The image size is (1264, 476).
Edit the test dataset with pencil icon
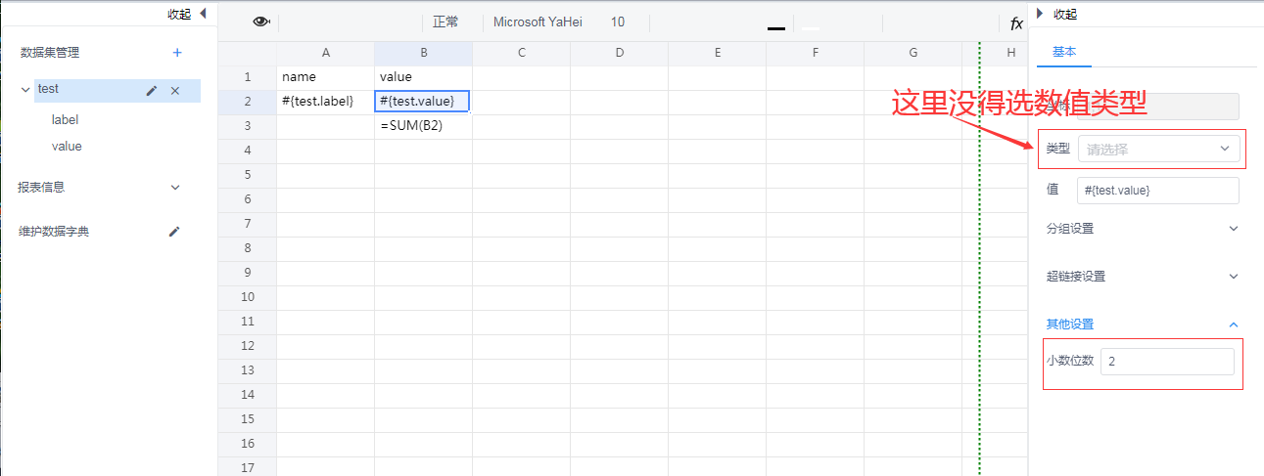coord(152,91)
